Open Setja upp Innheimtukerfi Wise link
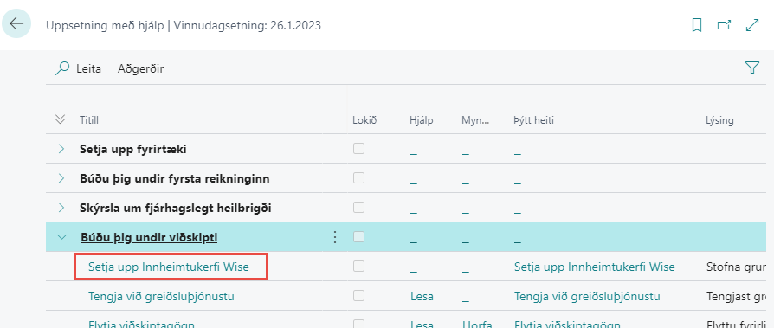The image size is (774, 328). [169, 267]
